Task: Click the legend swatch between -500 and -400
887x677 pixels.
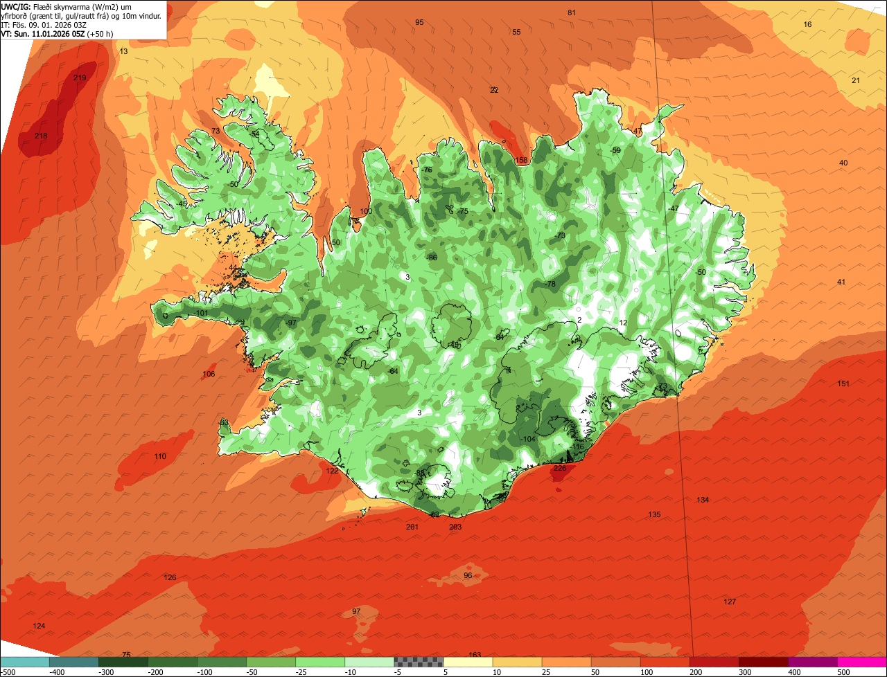Action: [24, 662]
